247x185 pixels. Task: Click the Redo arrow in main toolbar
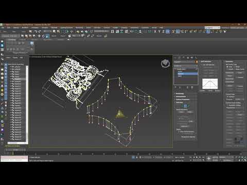coord(40,31)
